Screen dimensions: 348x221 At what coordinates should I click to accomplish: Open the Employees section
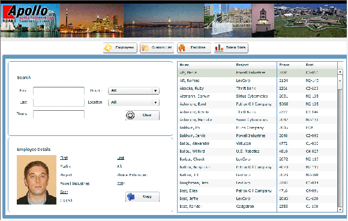(x=120, y=48)
